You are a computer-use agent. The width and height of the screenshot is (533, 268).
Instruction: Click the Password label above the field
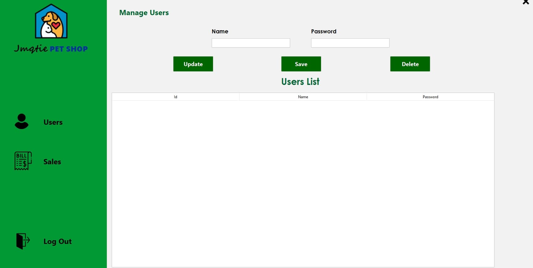(324, 31)
